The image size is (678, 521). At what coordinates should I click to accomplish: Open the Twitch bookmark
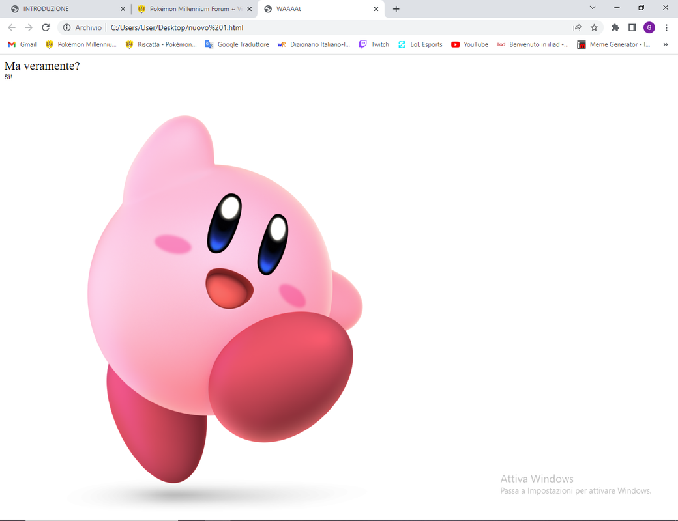coord(374,44)
